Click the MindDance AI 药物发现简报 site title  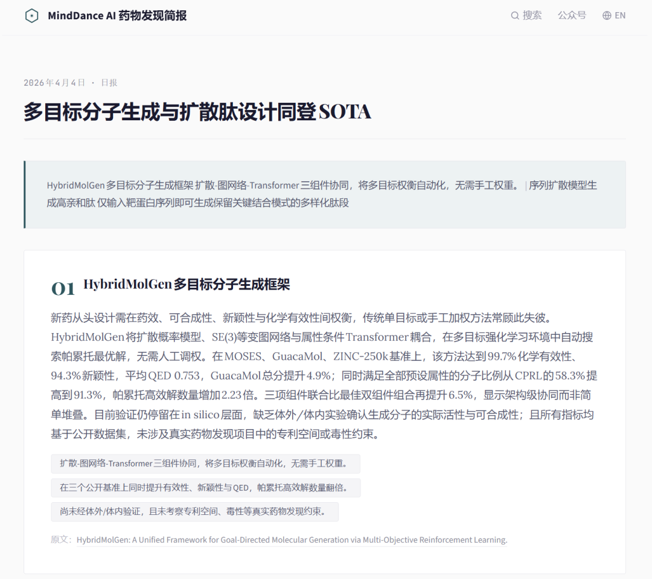point(118,16)
